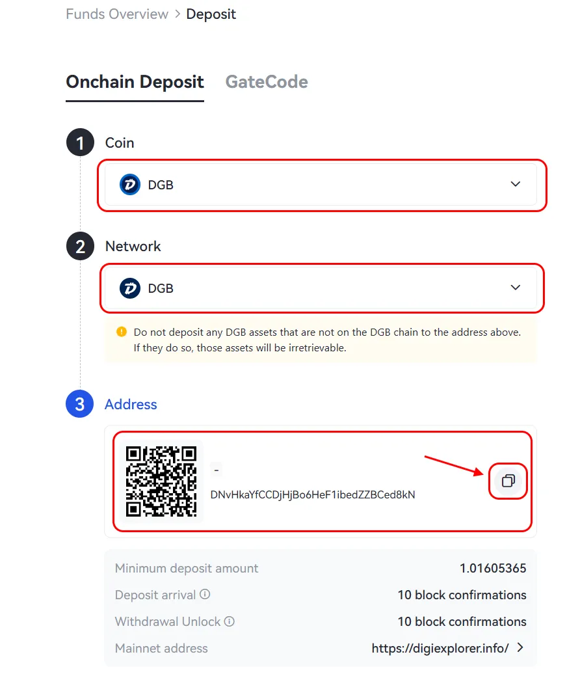Click the deposit address text
Viewport: 580px width, 676px height.
pyautogui.click(x=313, y=494)
